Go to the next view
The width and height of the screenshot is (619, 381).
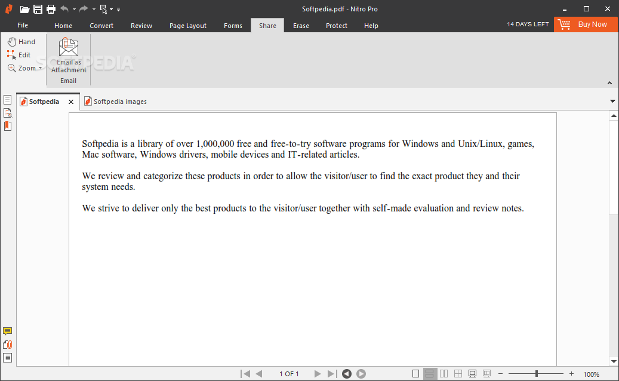tap(361, 373)
